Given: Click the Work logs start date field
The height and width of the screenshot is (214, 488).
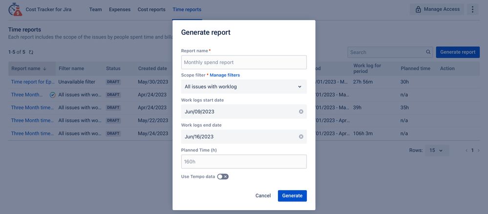Looking at the screenshot, I should (x=244, y=111).
